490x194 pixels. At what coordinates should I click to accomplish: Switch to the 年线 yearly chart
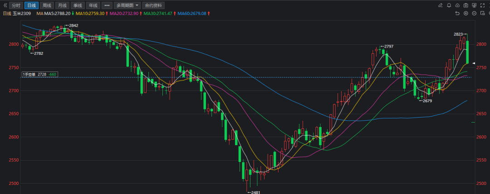pos(93,5)
